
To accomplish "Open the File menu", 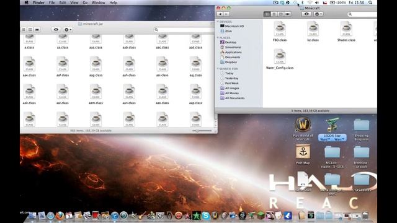I will [x=51, y=2].
